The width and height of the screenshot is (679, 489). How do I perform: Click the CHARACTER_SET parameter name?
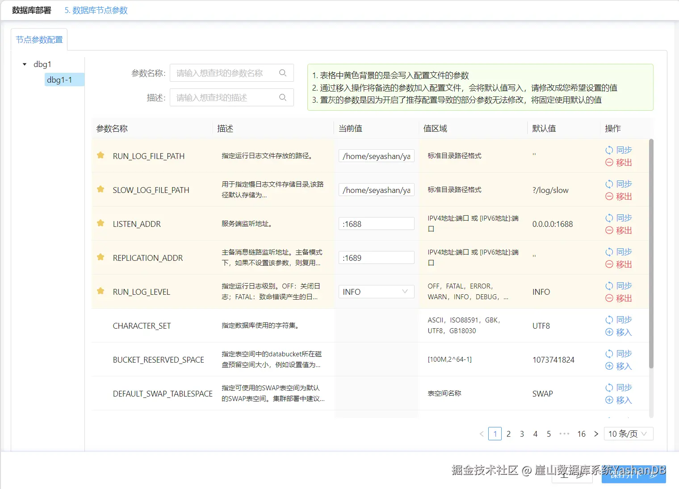click(142, 326)
